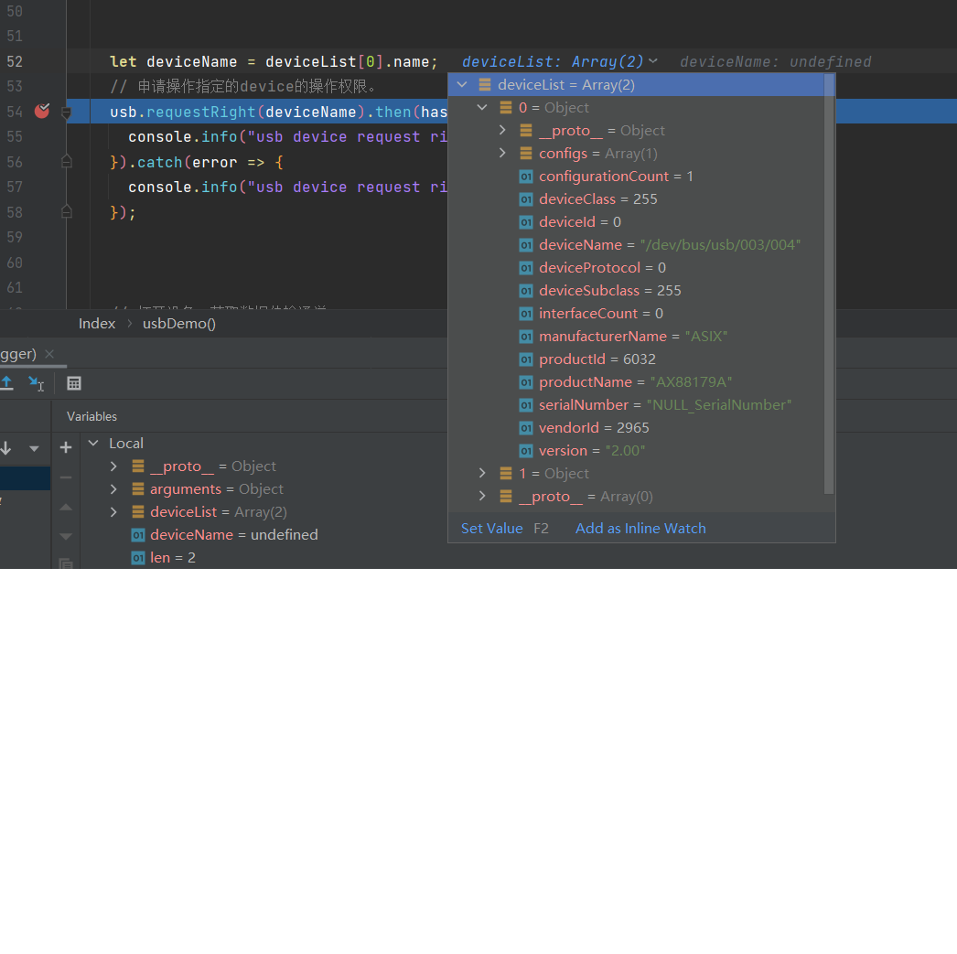Open the Evaluate Expression calculator icon
This screenshot has height=954, width=957.
click(74, 383)
